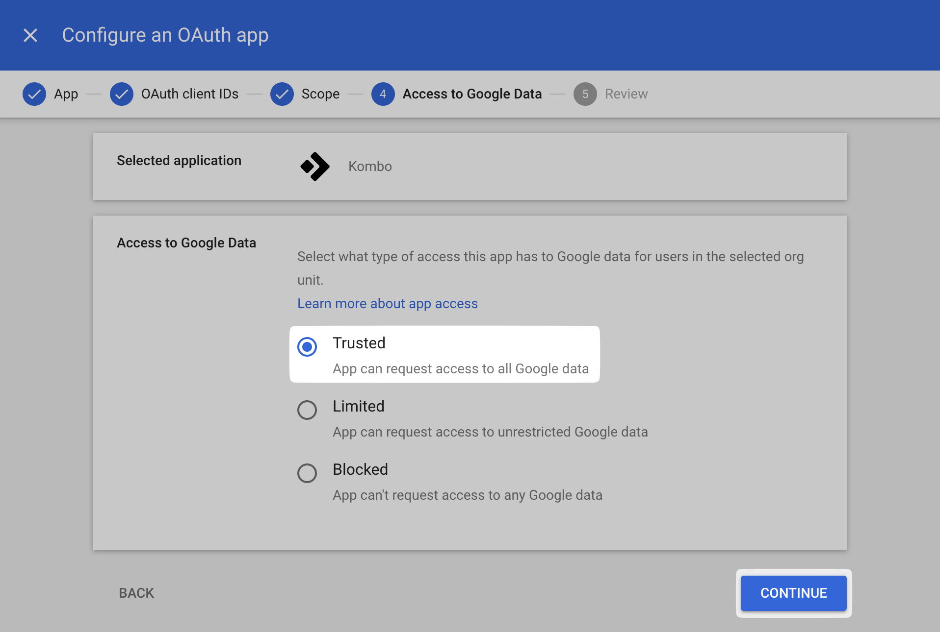The height and width of the screenshot is (632, 940).
Task: Click Access to Google Data step label
Action: coord(472,94)
